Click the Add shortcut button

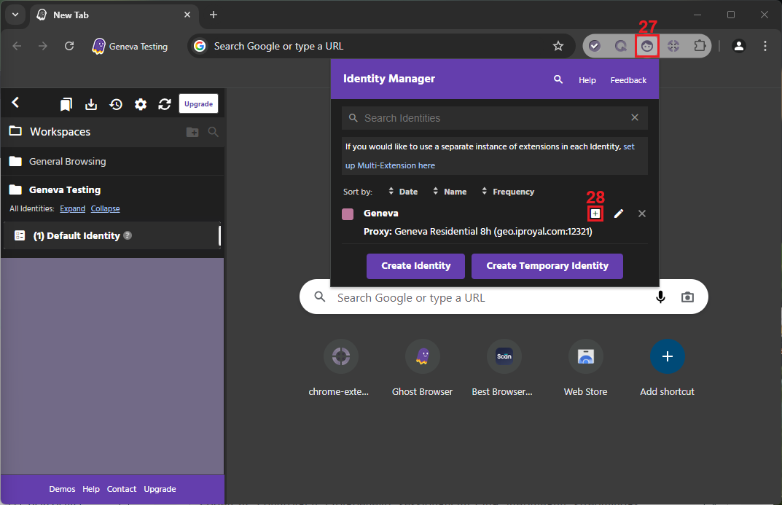click(668, 368)
